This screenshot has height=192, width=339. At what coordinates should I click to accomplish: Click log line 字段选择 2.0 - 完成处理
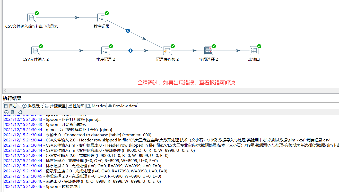point(82,176)
